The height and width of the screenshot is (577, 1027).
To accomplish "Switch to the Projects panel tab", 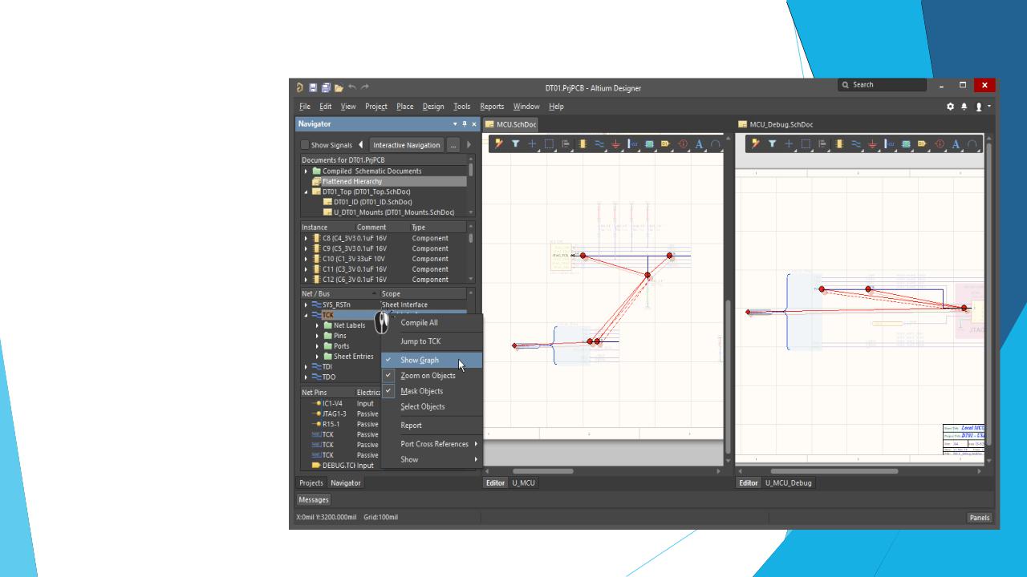I will point(311,483).
